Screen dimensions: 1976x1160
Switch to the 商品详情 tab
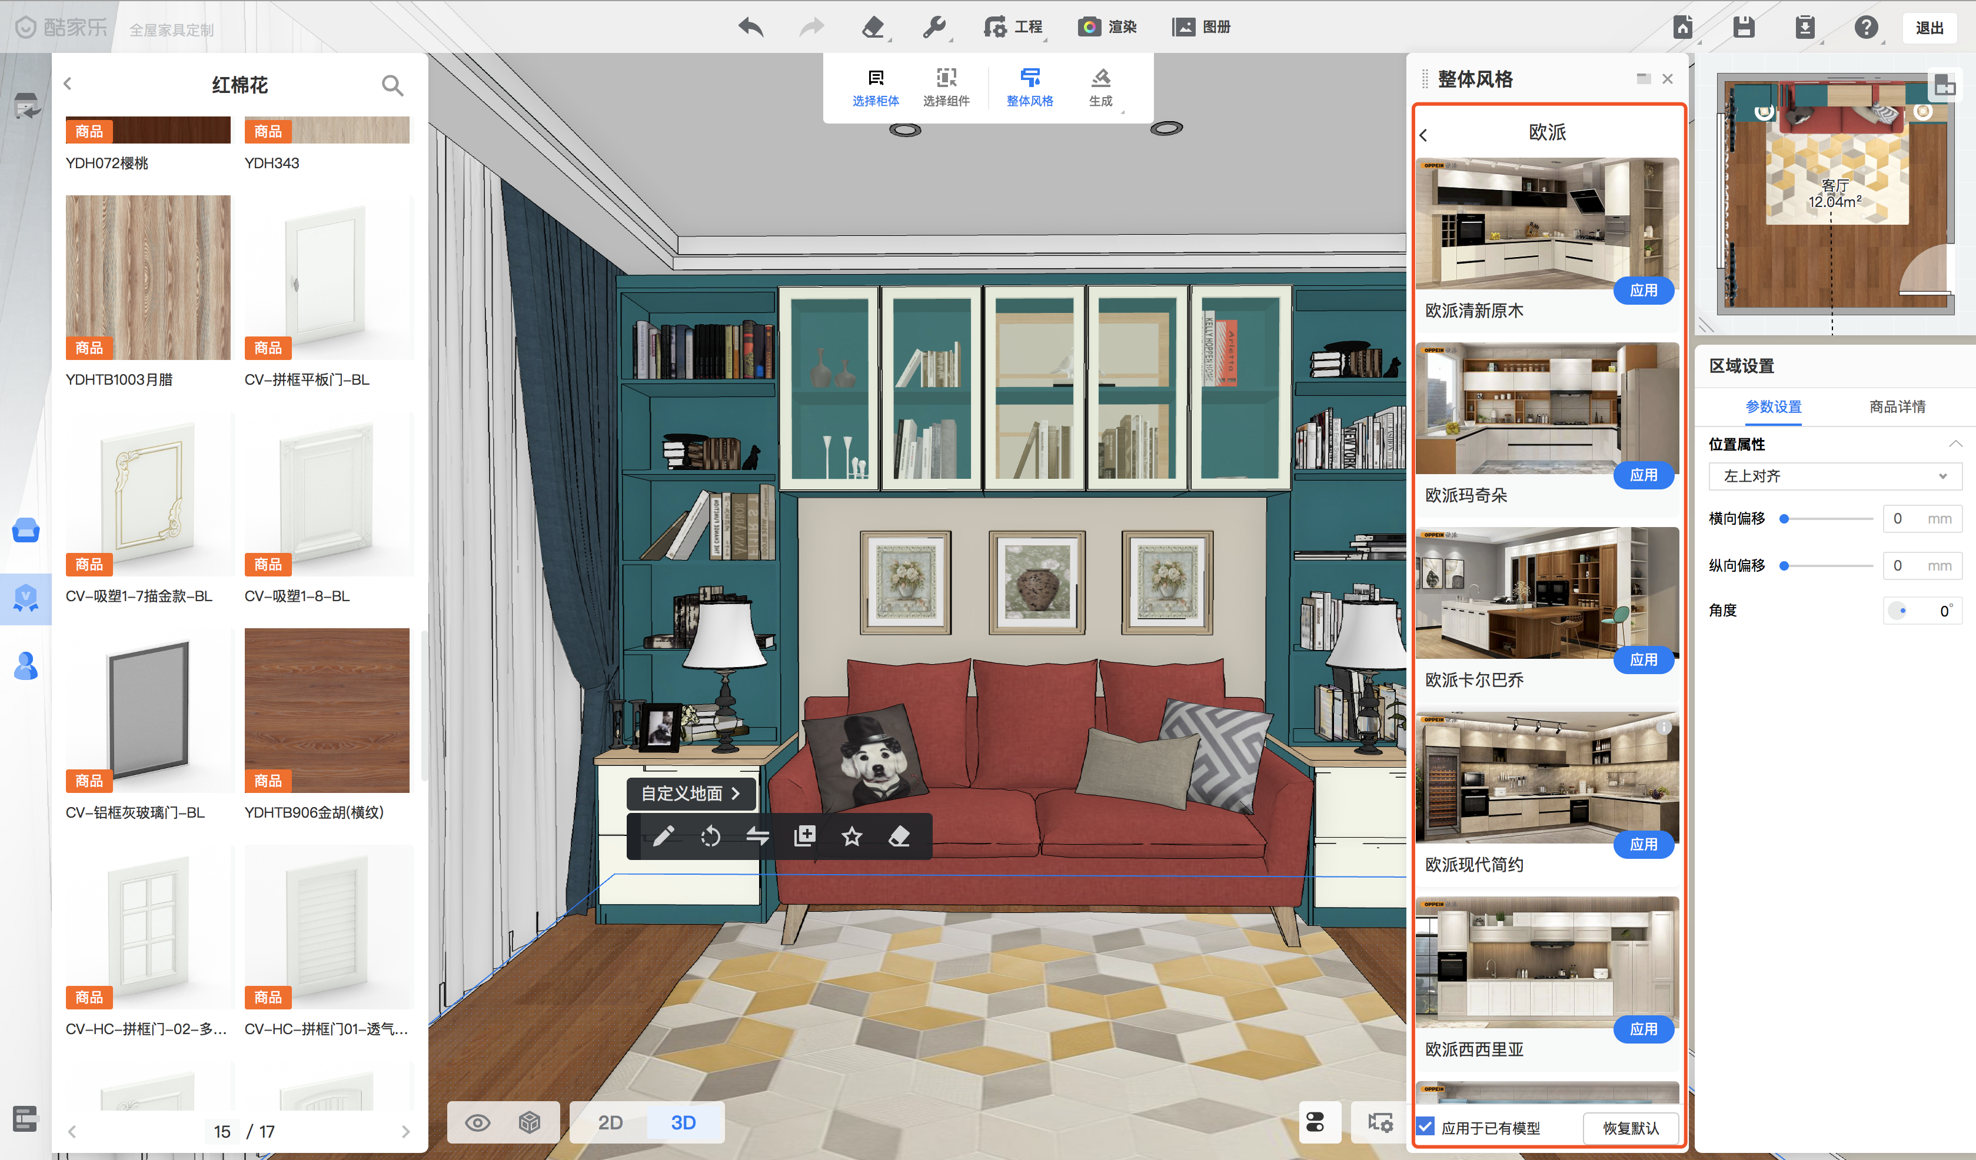[x=1897, y=407]
